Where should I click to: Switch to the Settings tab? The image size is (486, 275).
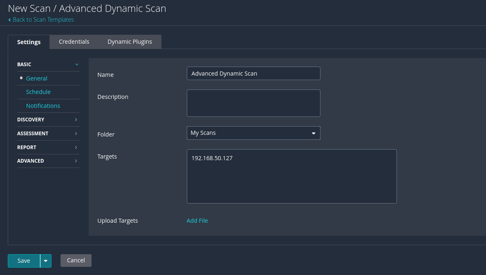pos(29,42)
